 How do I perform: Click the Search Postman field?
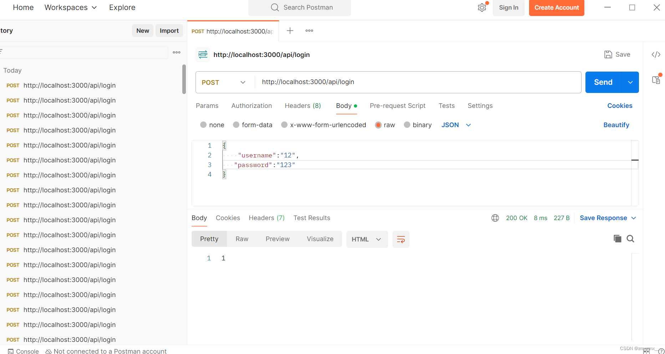point(300,8)
